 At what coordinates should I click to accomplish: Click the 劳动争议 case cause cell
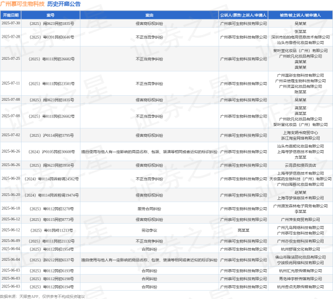click(149, 230)
